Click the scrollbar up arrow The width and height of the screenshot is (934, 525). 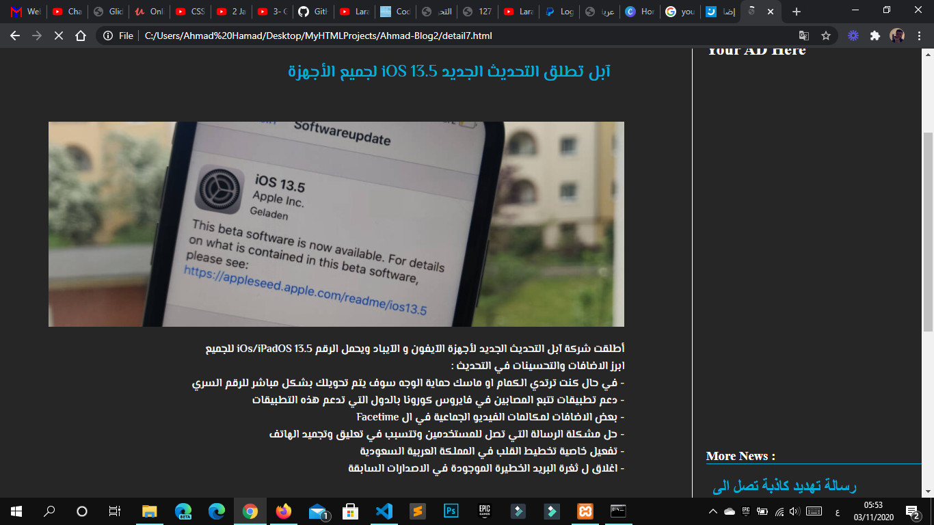(x=928, y=53)
